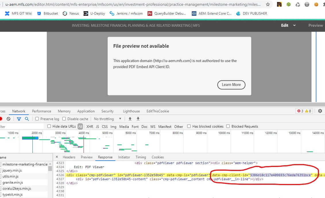Open MFS GIT Wiki bookmark
Image resolution: width=325 pixels, height=198 pixels.
click(x=18, y=14)
